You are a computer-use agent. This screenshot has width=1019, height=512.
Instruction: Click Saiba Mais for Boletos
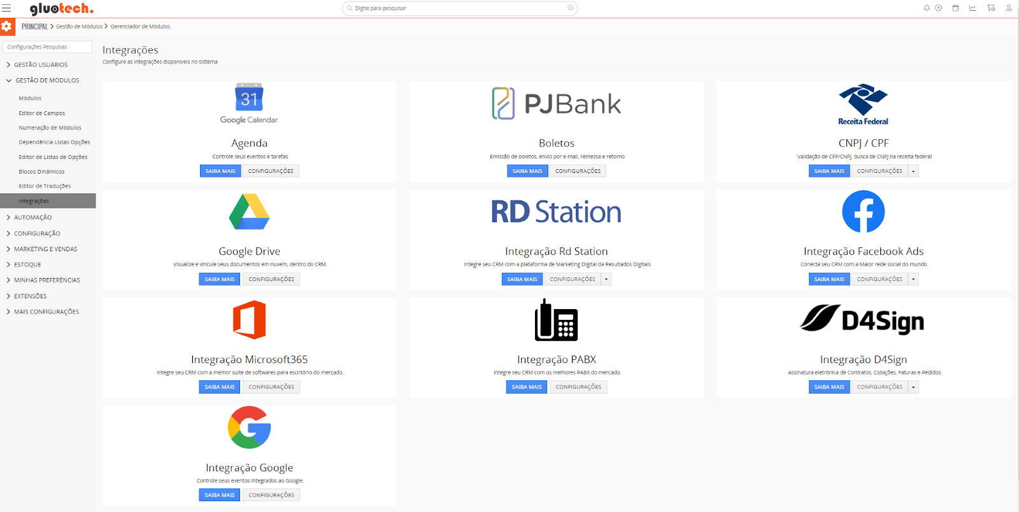click(x=527, y=171)
